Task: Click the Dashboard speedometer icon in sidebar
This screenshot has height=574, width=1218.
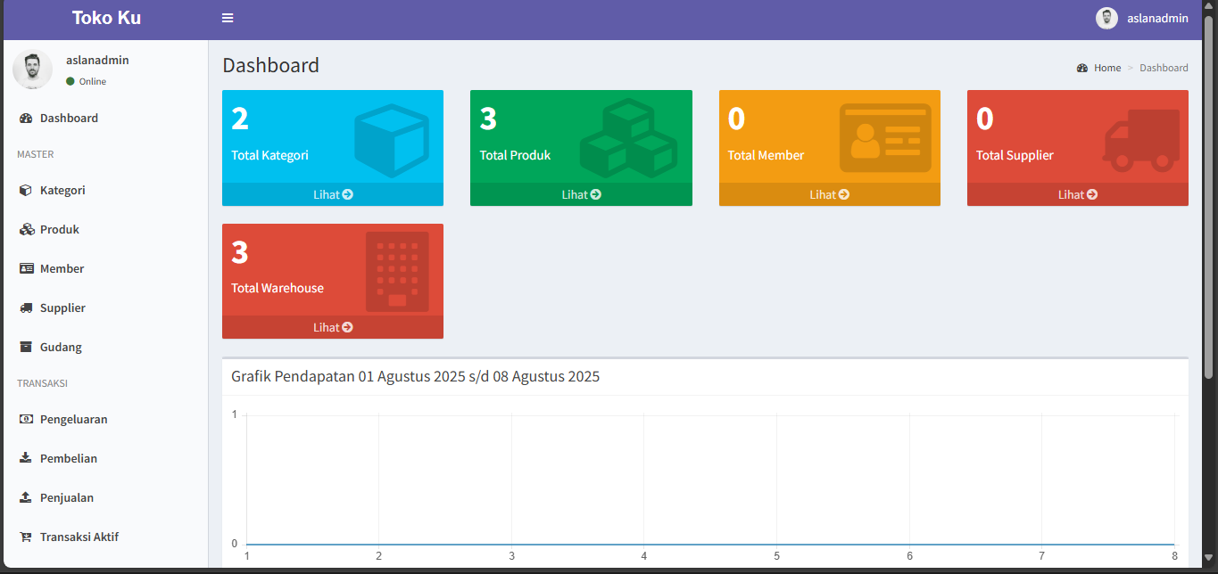Action: click(x=26, y=119)
